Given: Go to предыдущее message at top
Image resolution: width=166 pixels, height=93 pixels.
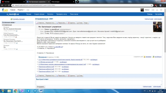Looking at the screenshot, I should coord(149,19).
